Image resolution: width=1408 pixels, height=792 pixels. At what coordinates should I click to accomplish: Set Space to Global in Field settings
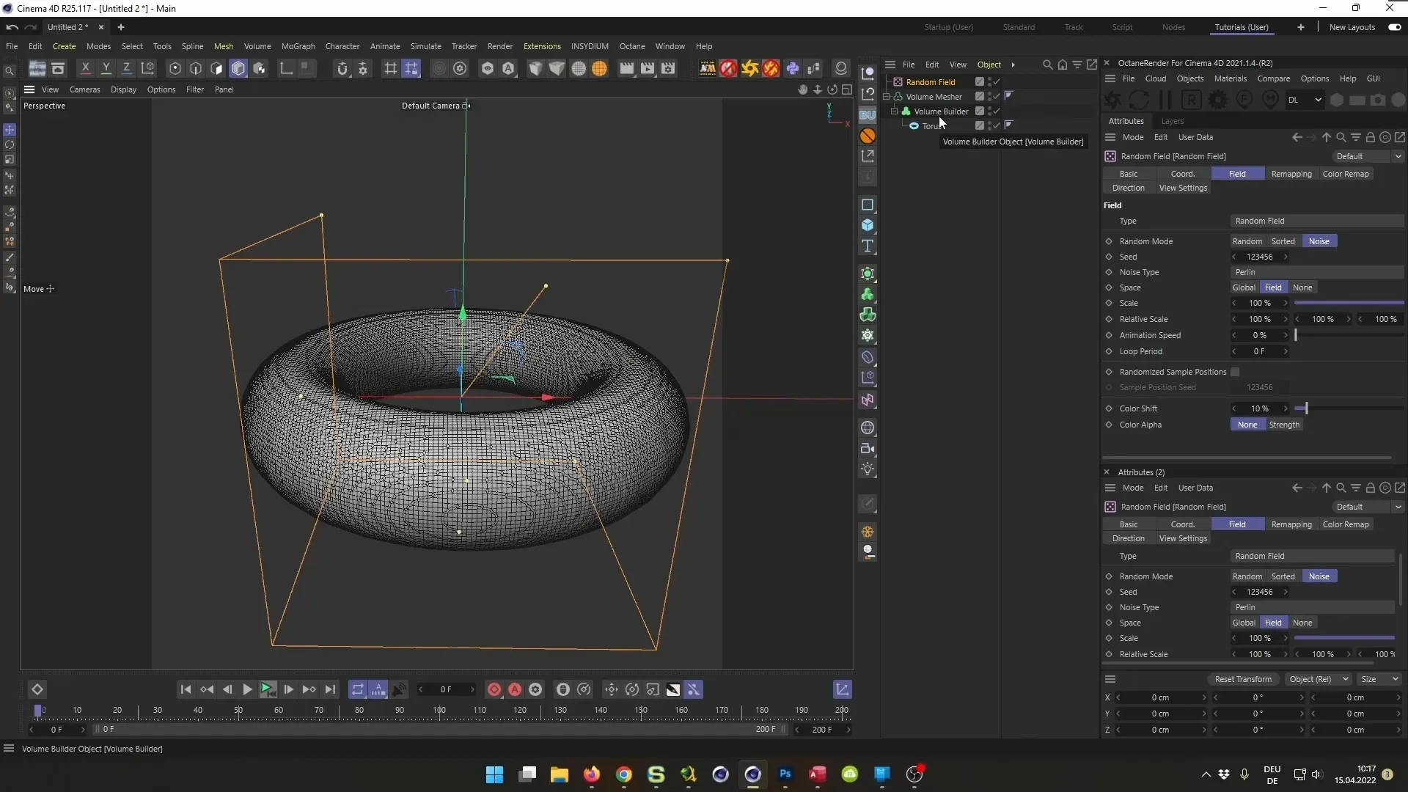1245,287
